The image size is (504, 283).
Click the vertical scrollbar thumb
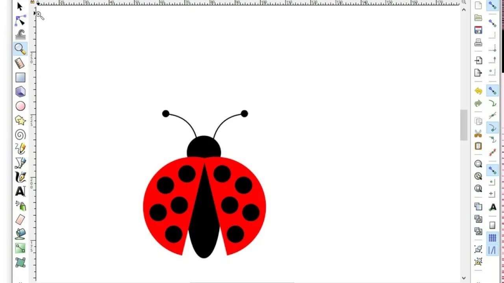pos(464,125)
